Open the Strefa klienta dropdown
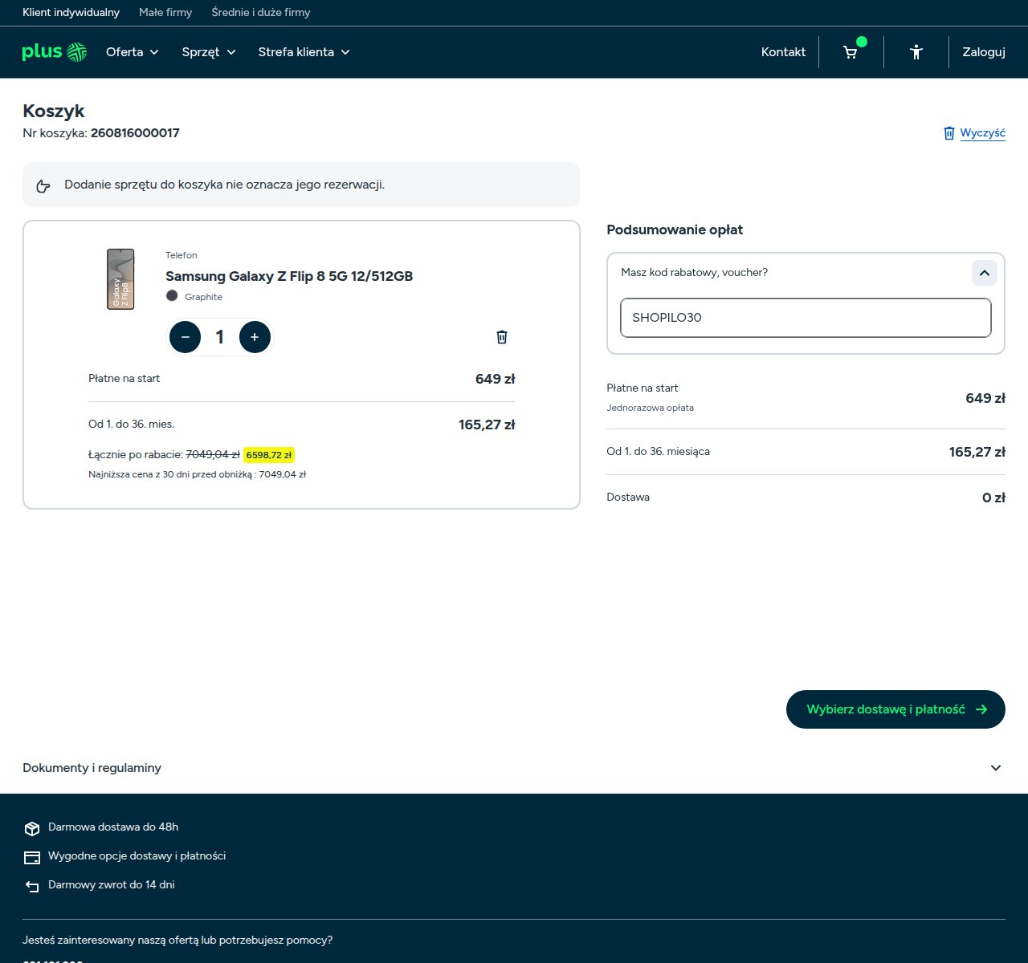The image size is (1028, 963). (x=304, y=52)
